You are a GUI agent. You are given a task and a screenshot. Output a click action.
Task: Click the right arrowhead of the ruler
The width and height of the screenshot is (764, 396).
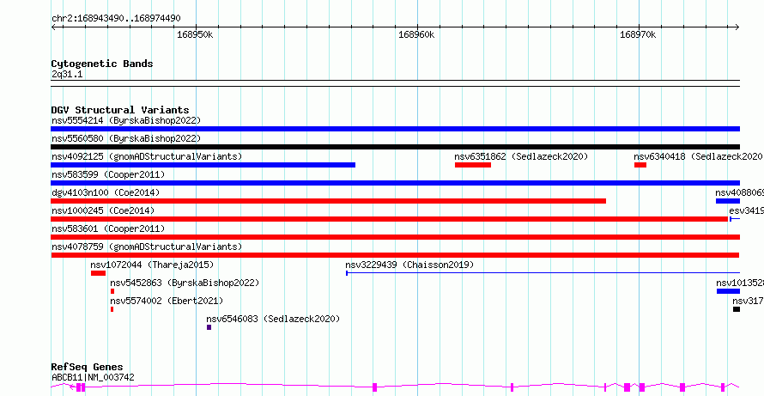point(737,27)
